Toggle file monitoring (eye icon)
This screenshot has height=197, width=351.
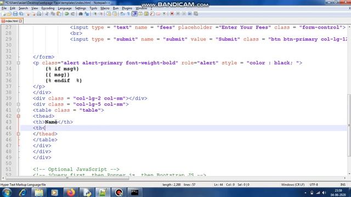(x=165, y=14)
